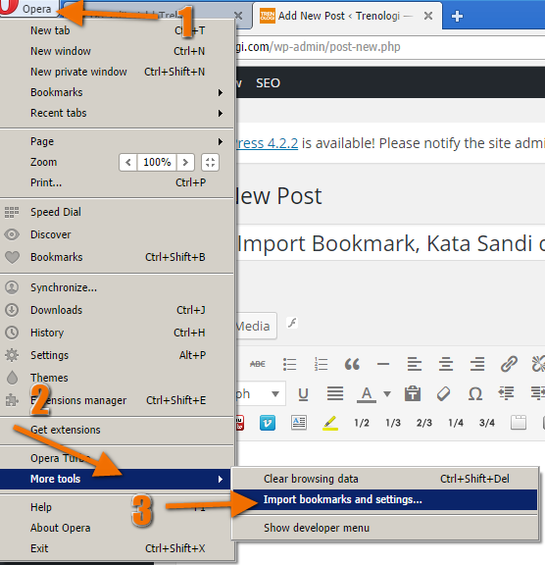Click the address bar URL field
This screenshot has width=545, height=565.
390,47
